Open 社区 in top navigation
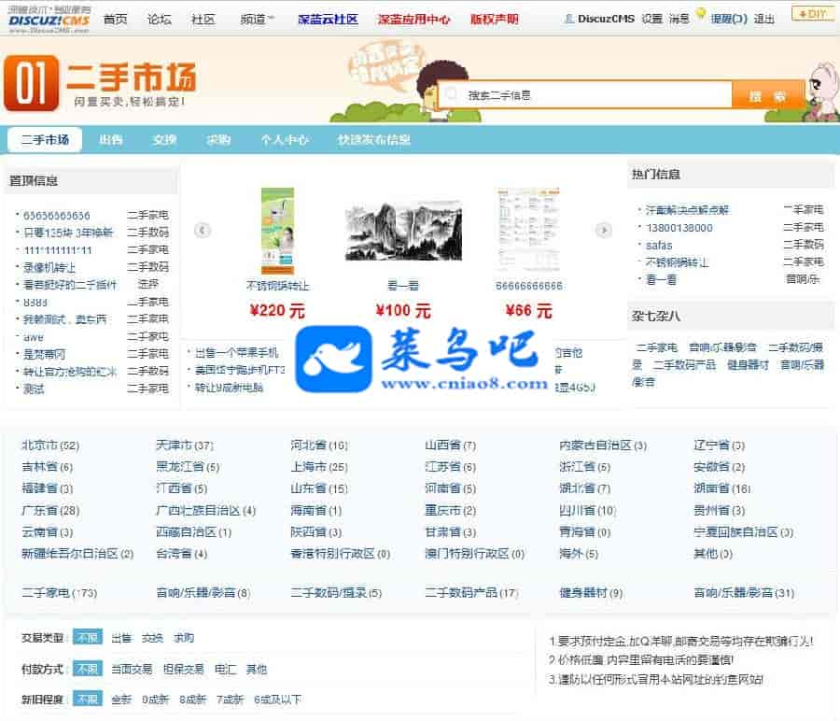 click(x=203, y=20)
